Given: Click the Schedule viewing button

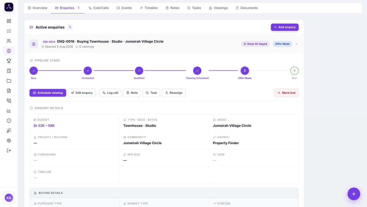Looking at the screenshot, I should [x=48, y=93].
